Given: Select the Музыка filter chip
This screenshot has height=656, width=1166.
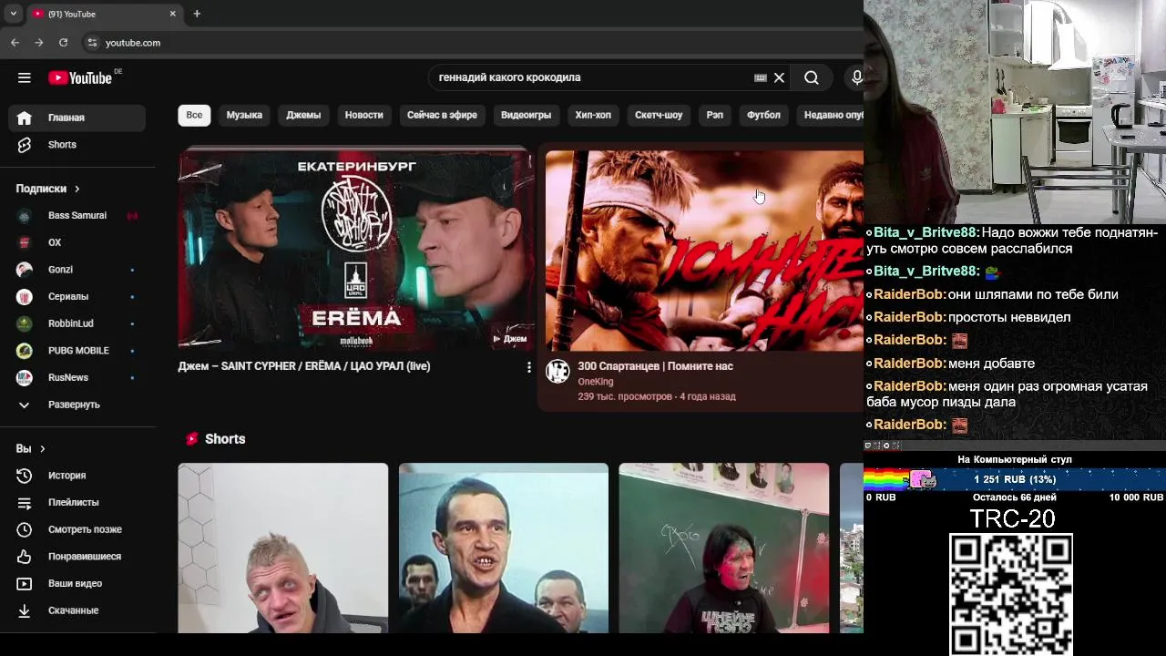Looking at the screenshot, I should click(244, 115).
